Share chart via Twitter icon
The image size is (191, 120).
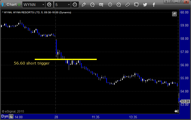click(x=145, y=5)
